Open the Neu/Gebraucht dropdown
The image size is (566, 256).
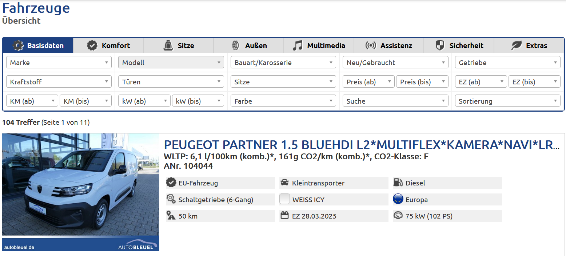[395, 63]
